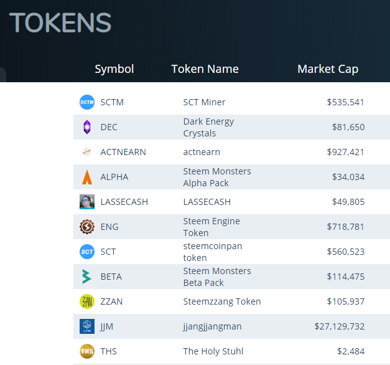Click the $927,421 market cap value
This screenshot has height=365, width=390.
[345, 152]
